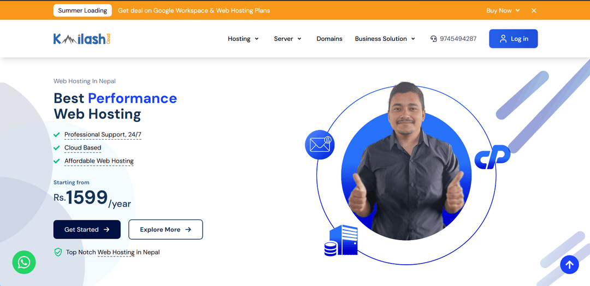This screenshot has width=590, height=286.
Task: Go to the Domains menu item
Action: point(329,39)
